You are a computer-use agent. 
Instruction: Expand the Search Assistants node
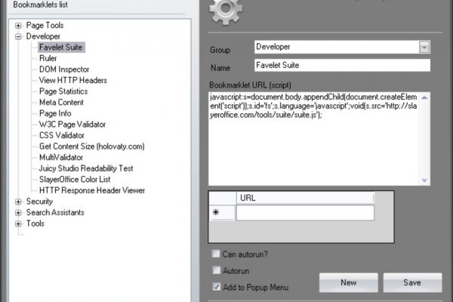[x=18, y=213]
